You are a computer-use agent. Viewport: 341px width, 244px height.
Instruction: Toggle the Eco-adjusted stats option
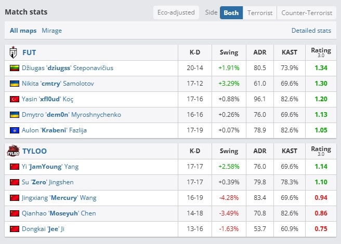[x=176, y=12]
